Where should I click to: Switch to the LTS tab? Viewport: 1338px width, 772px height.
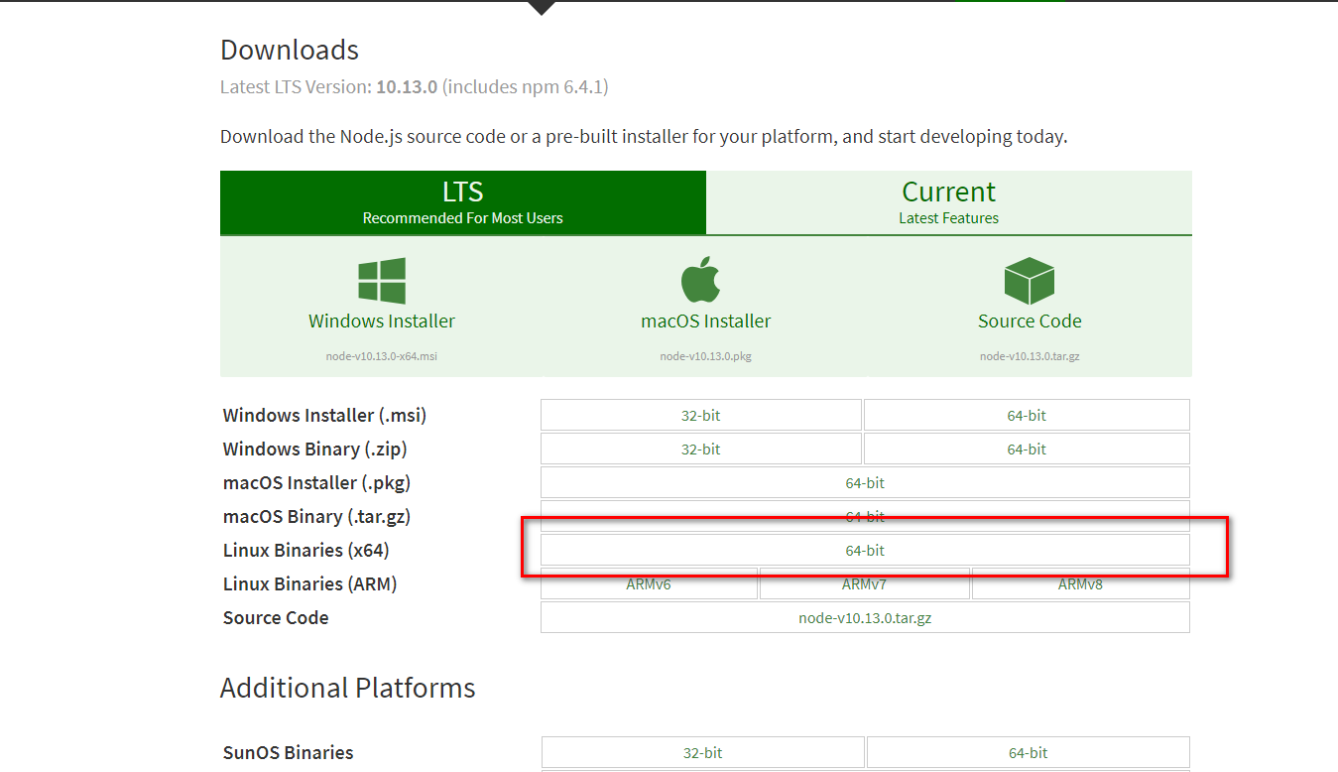pyautogui.click(x=463, y=202)
